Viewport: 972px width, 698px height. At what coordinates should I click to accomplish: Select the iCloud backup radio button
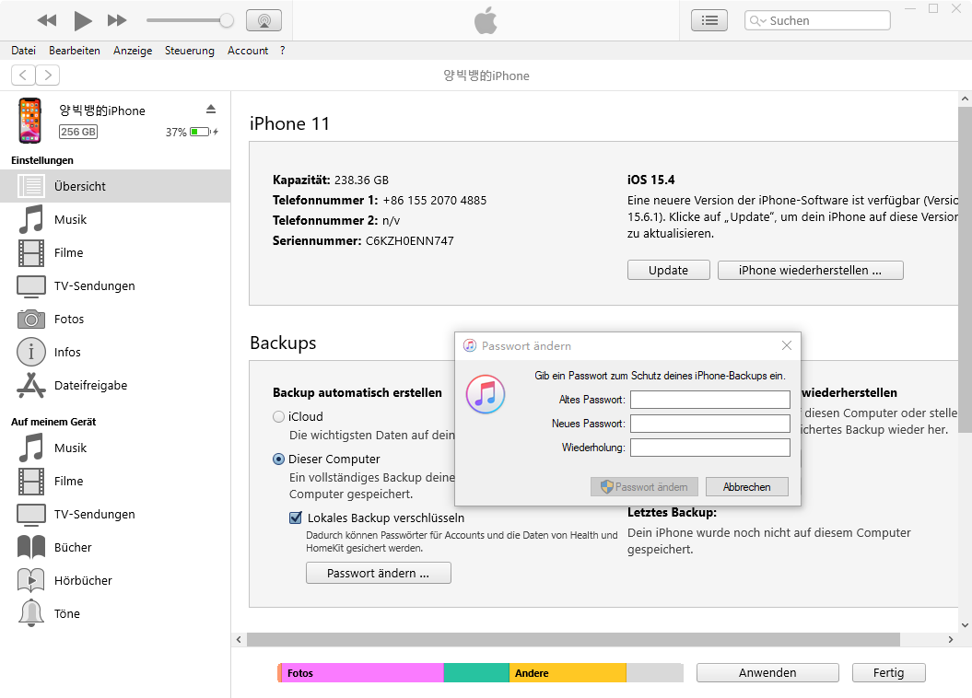[x=278, y=416]
